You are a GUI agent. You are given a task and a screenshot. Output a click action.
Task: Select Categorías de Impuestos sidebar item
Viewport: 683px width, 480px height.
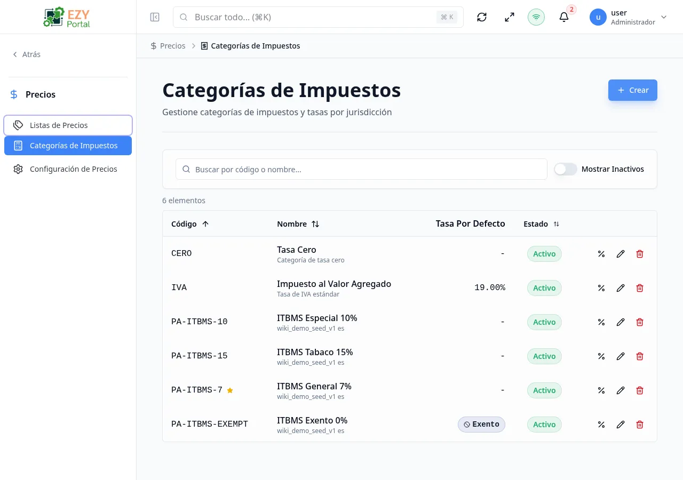pyautogui.click(x=68, y=146)
